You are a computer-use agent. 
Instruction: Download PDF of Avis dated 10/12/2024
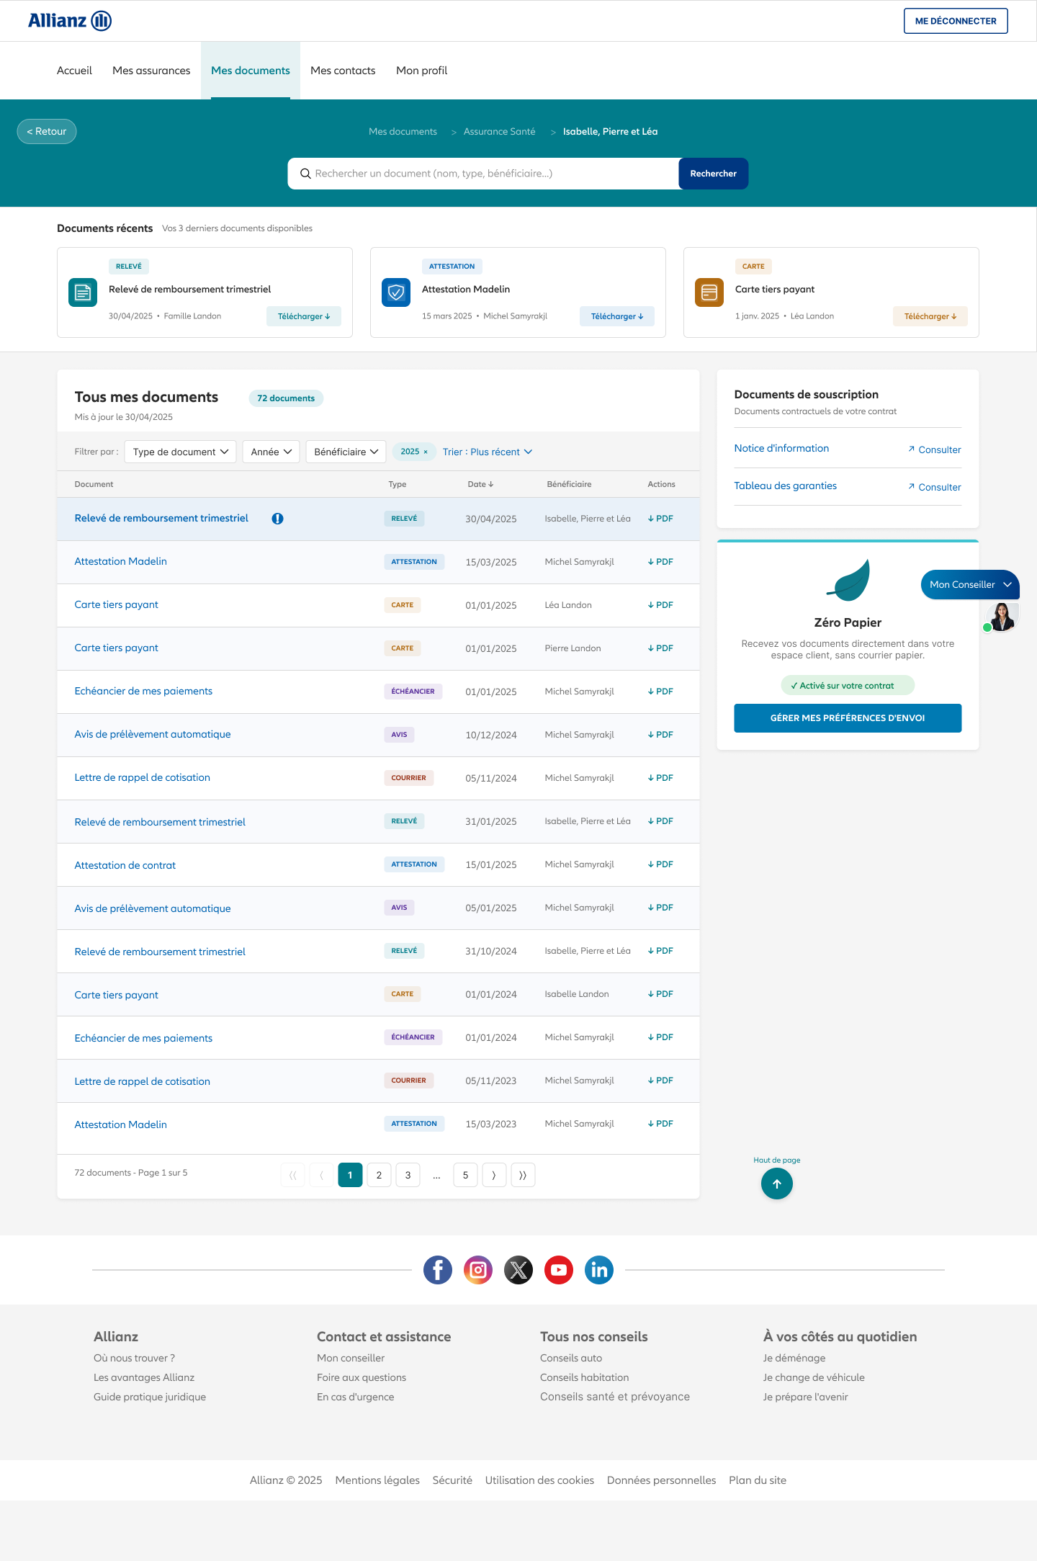pos(660,735)
